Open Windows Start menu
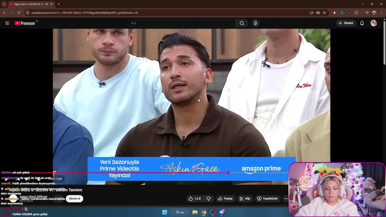Image resolution: width=386 pixels, height=217 pixels. pyautogui.click(x=165, y=212)
